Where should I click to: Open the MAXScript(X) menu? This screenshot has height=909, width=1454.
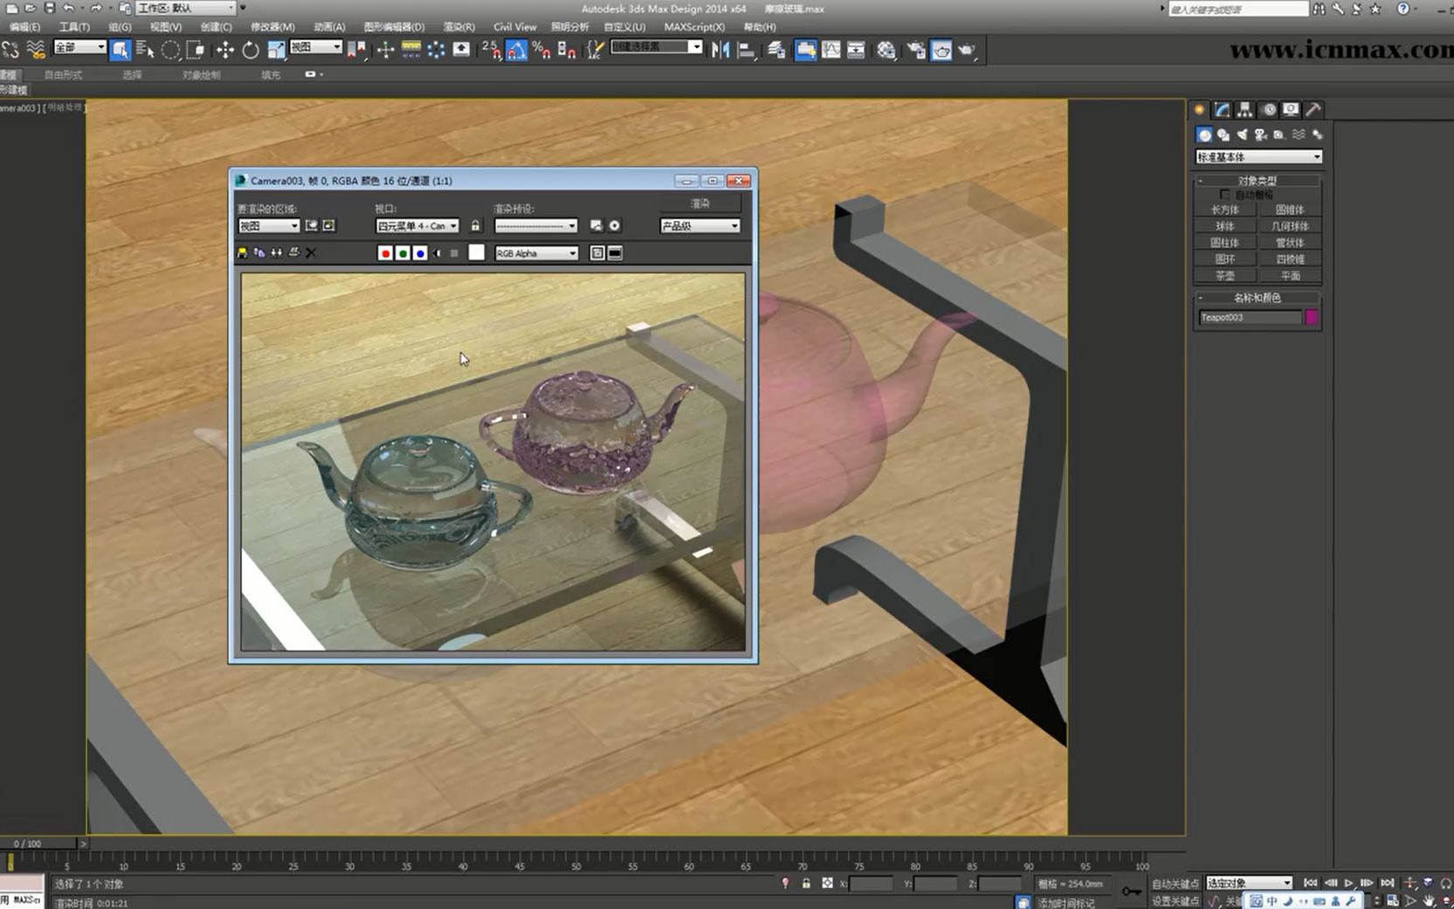pos(693,27)
